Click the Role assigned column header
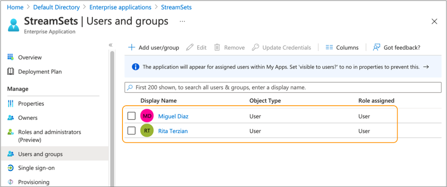 point(376,100)
